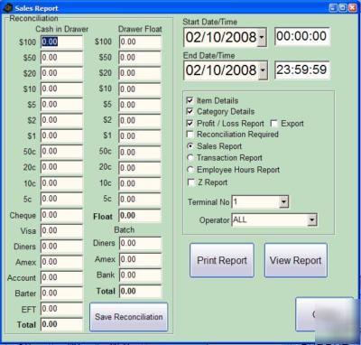Minimize the Sales Report window
The height and width of the screenshot is (345, 361).
[x=333, y=8]
